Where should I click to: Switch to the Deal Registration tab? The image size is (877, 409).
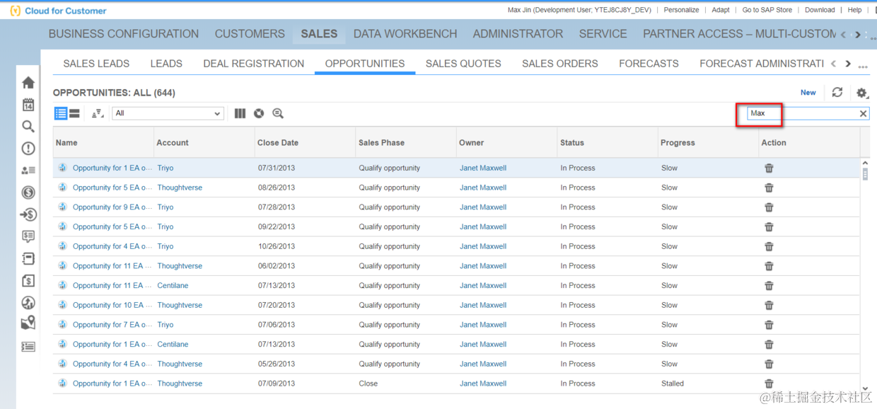(x=254, y=64)
